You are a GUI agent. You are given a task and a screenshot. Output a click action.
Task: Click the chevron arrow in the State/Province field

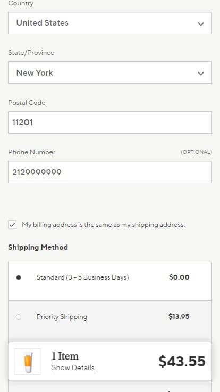pos(201,73)
